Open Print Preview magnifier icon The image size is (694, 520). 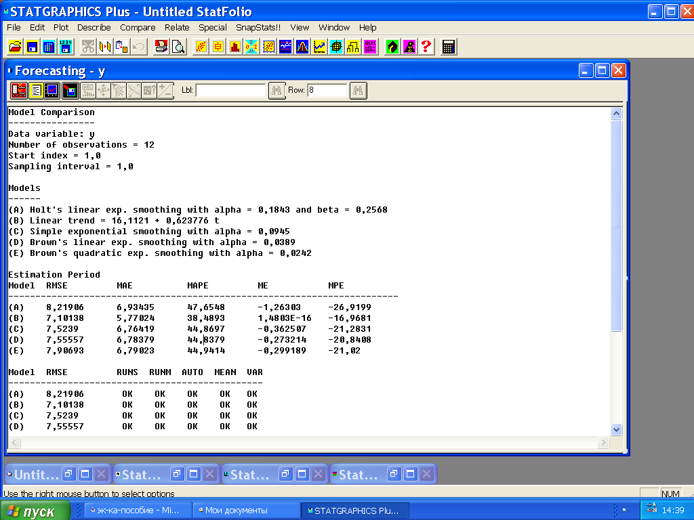[x=178, y=47]
